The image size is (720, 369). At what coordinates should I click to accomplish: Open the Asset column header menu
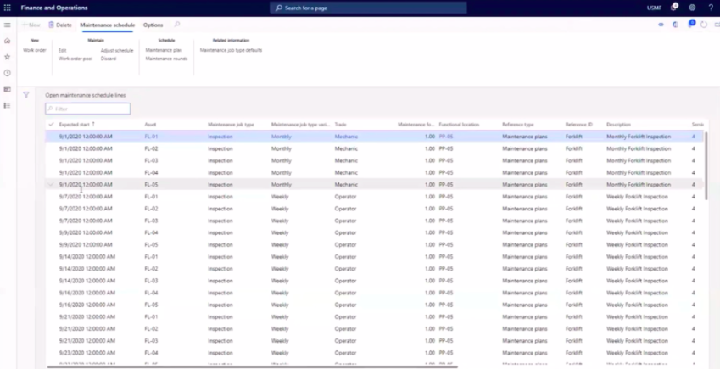point(150,125)
